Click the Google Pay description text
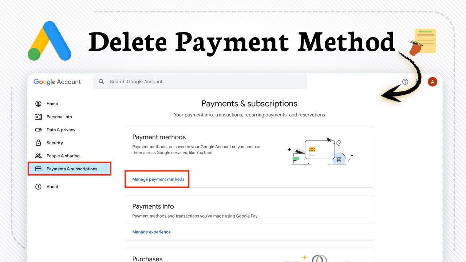 coord(195,216)
